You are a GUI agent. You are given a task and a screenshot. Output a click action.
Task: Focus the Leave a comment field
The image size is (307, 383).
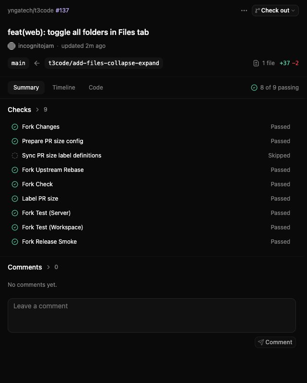tap(152, 315)
